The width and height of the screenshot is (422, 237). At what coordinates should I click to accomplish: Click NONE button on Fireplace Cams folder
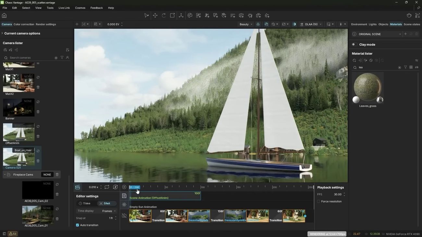coord(47,175)
